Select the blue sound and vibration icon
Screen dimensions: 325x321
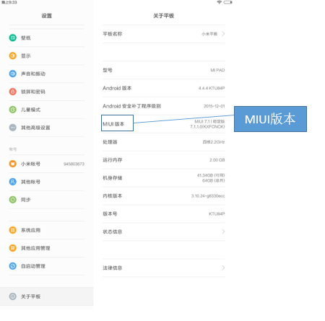pyautogui.click(x=13, y=74)
